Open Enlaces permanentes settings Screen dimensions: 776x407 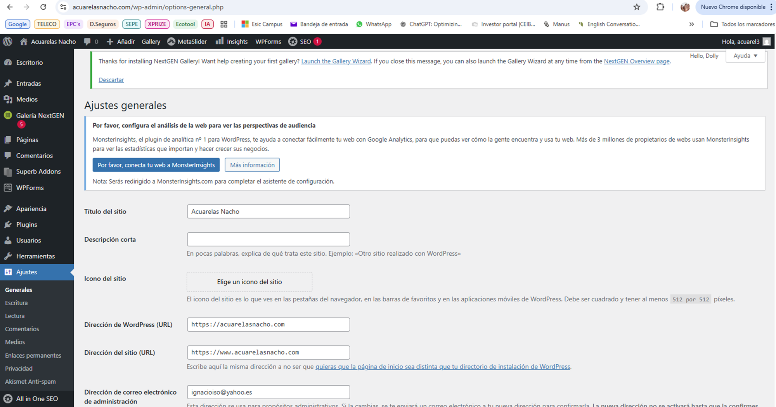tap(33, 355)
